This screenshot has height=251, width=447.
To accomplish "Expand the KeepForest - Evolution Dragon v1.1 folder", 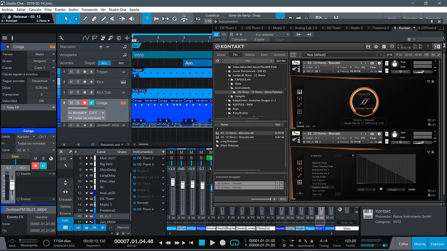I will coord(226,100).
